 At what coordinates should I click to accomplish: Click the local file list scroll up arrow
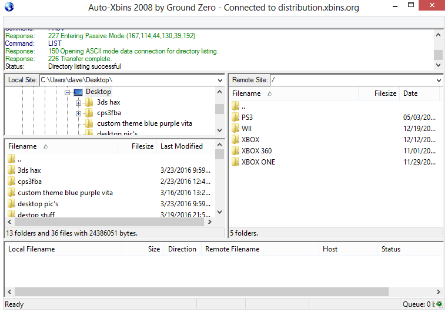click(219, 145)
